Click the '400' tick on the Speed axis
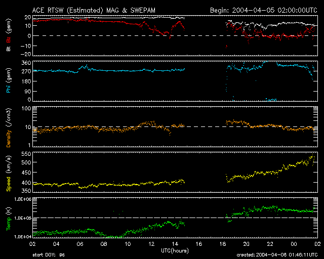324x259 pixels. (26, 183)
